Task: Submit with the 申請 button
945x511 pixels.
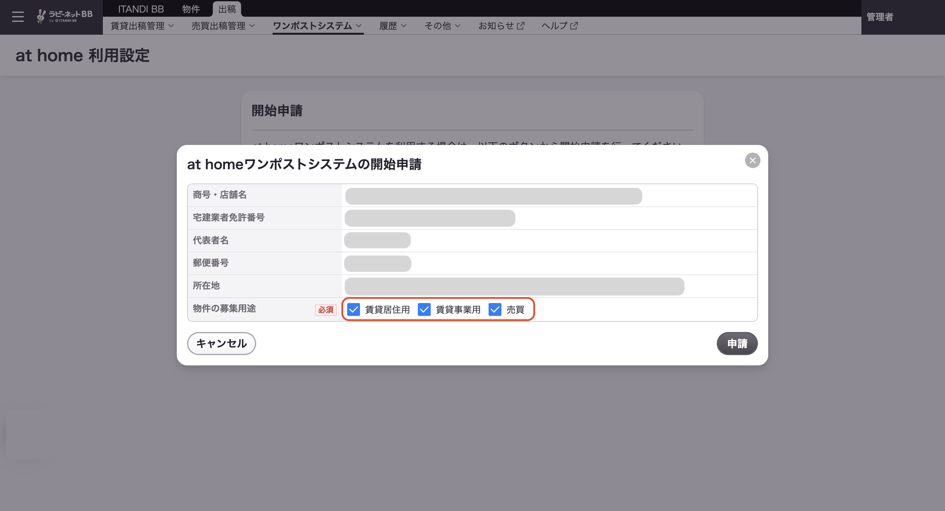Action: coord(737,343)
